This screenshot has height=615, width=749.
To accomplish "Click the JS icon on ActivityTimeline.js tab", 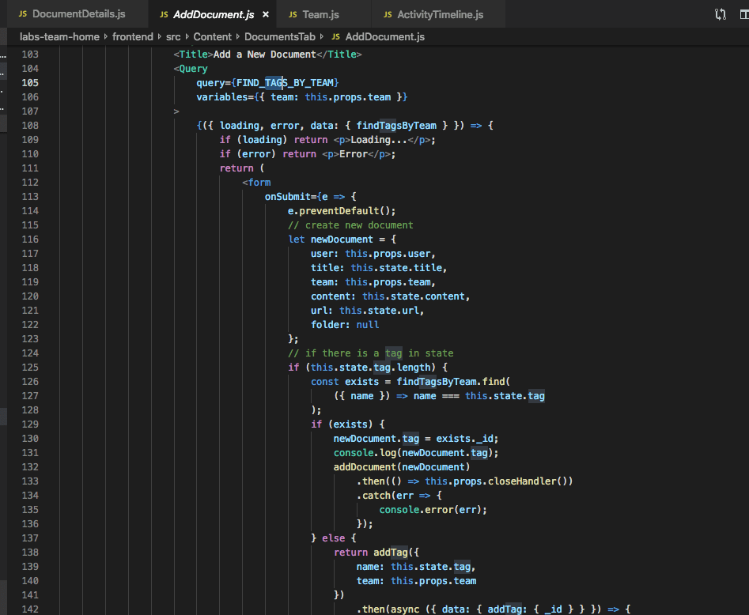I will pyautogui.click(x=387, y=15).
